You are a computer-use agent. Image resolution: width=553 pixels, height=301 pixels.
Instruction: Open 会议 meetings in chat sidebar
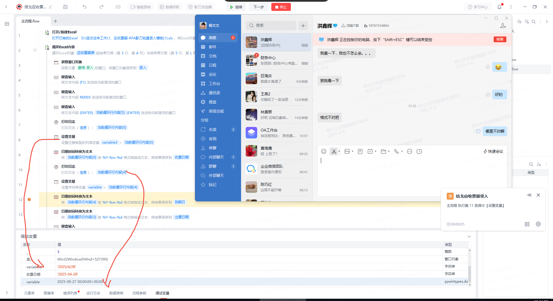click(218, 74)
